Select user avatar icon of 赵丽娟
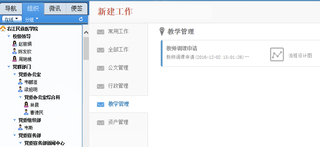Viewport: 320px width, 147px height. click(x=15, y=44)
